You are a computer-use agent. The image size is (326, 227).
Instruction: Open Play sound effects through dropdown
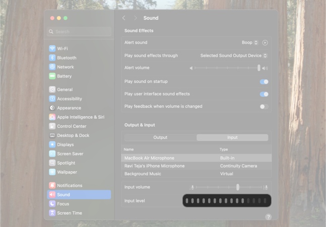click(234, 56)
